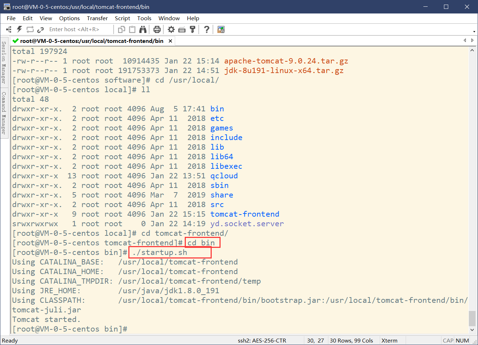Click jdk-8u191-linux-x64.tar.gz file name
The width and height of the screenshot is (478, 345).
[284, 71]
